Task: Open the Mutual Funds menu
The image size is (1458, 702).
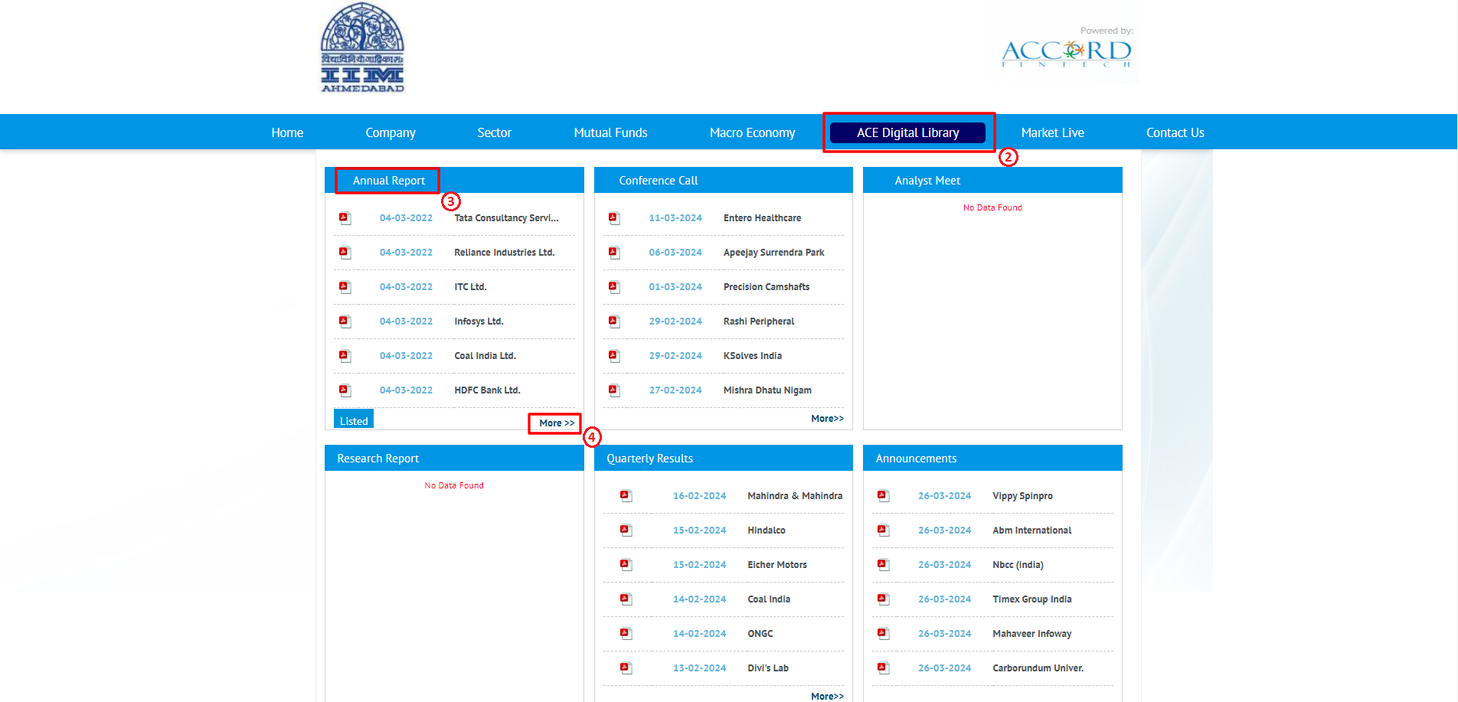Action: pos(611,132)
